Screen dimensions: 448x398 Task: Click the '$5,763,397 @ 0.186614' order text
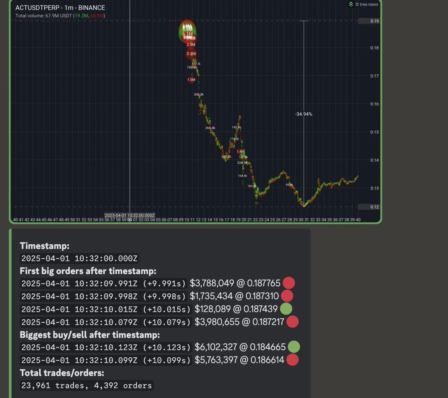click(239, 360)
